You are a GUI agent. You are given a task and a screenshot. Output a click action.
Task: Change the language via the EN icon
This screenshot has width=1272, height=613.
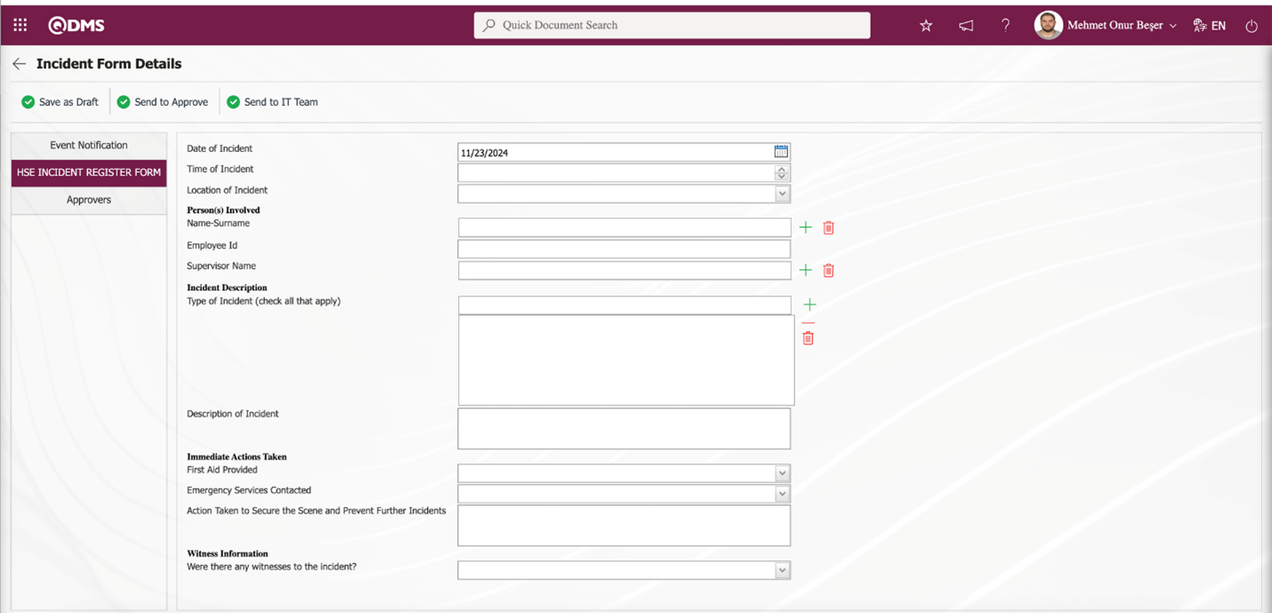(x=1210, y=26)
